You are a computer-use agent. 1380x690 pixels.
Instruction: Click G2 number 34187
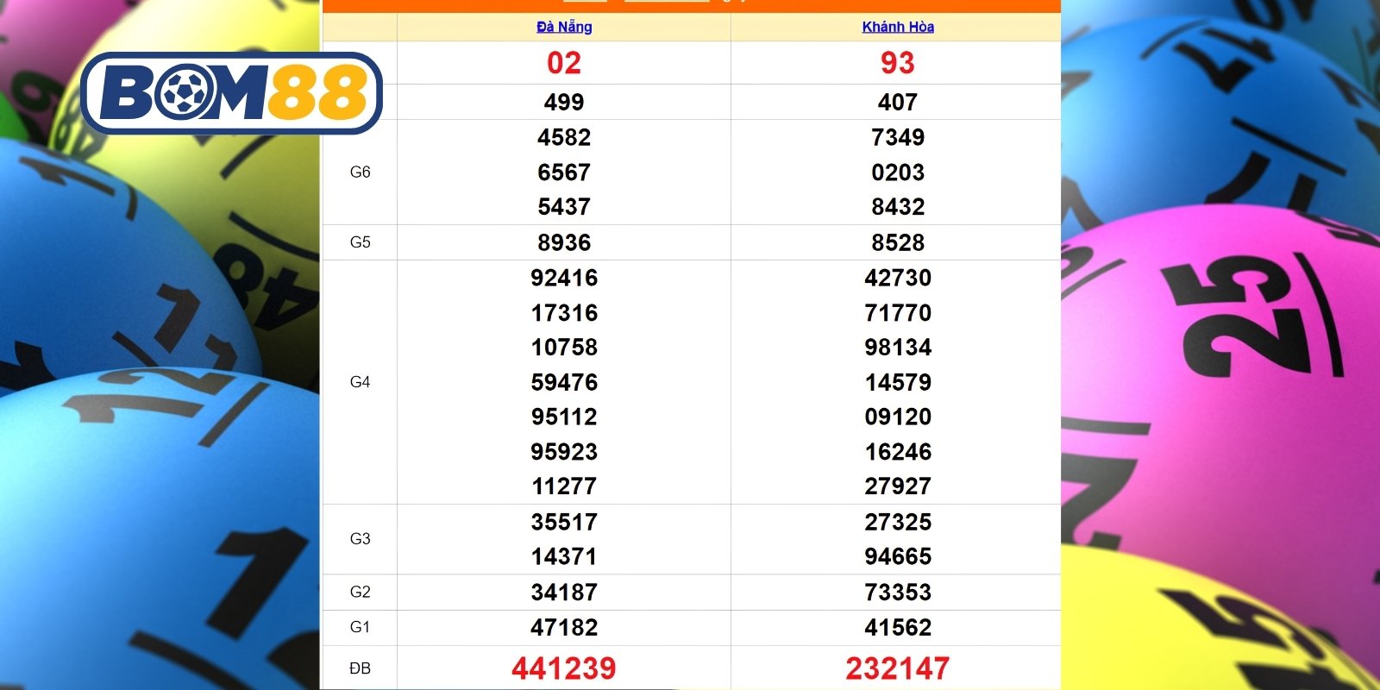(564, 593)
